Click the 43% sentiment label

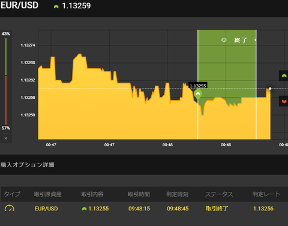pos(5,34)
